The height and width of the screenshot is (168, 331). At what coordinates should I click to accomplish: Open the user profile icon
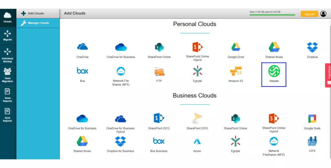(x=323, y=14)
